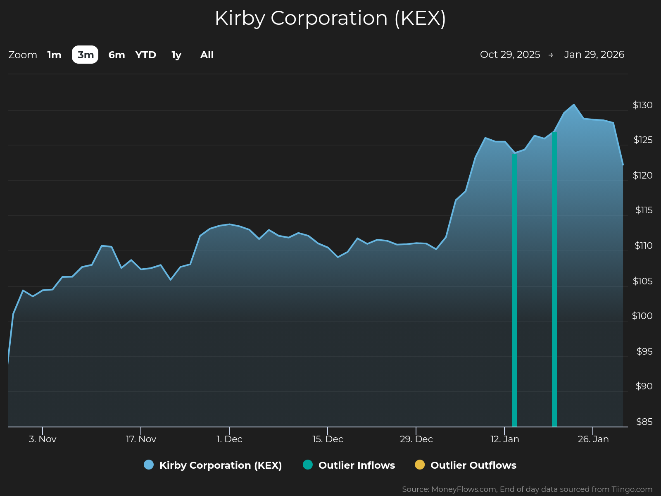Click the Oct 29, 2025 start date
This screenshot has height=496, width=661.
tap(510, 55)
